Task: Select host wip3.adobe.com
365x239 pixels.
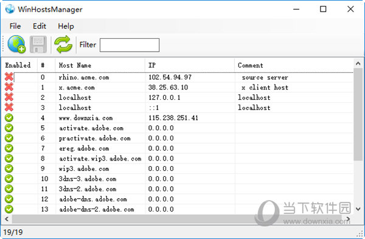Action: tap(84, 168)
